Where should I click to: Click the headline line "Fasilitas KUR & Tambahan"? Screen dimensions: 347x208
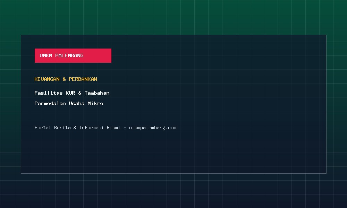[72, 93]
